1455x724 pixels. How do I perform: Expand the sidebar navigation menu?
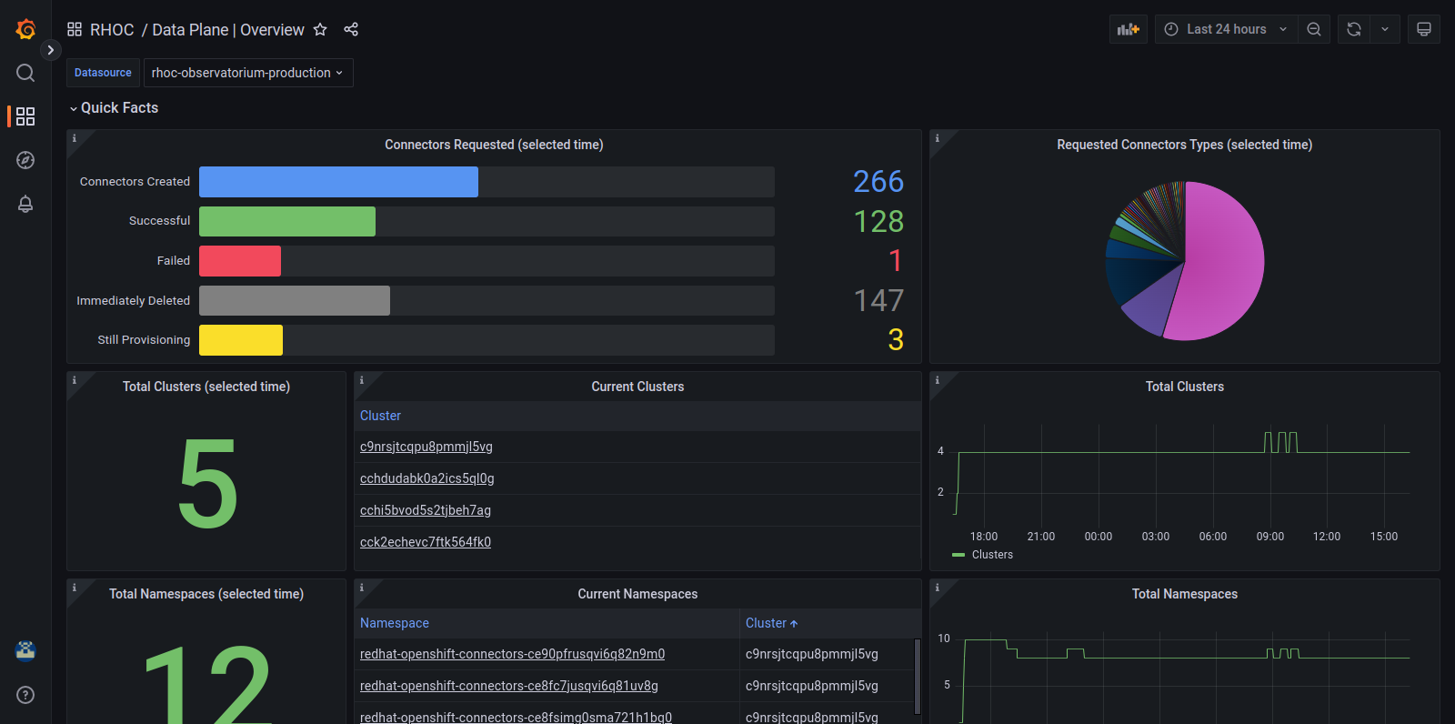(51, 50)
